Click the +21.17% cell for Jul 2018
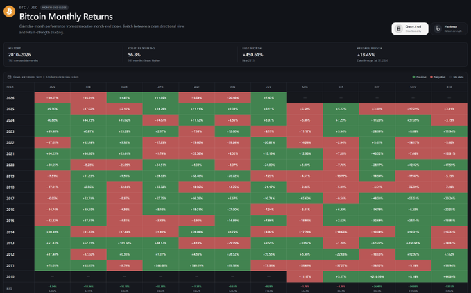 point(269,187)
